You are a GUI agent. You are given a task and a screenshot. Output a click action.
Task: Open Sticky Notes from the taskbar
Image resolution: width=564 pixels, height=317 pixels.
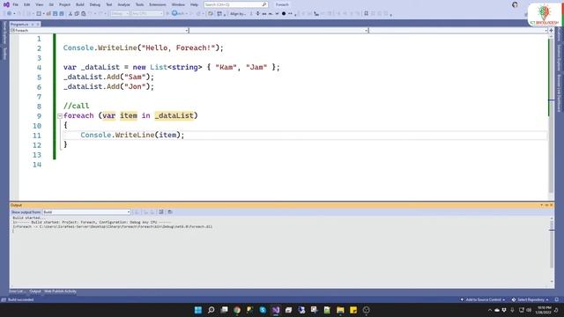click(x=353, y=310)
